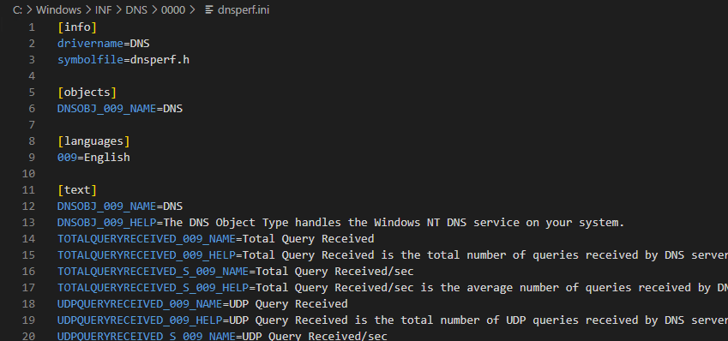Screen dimensions: 728x341
Task: Click line number 1 in gutter
Action: coord(32,27)
